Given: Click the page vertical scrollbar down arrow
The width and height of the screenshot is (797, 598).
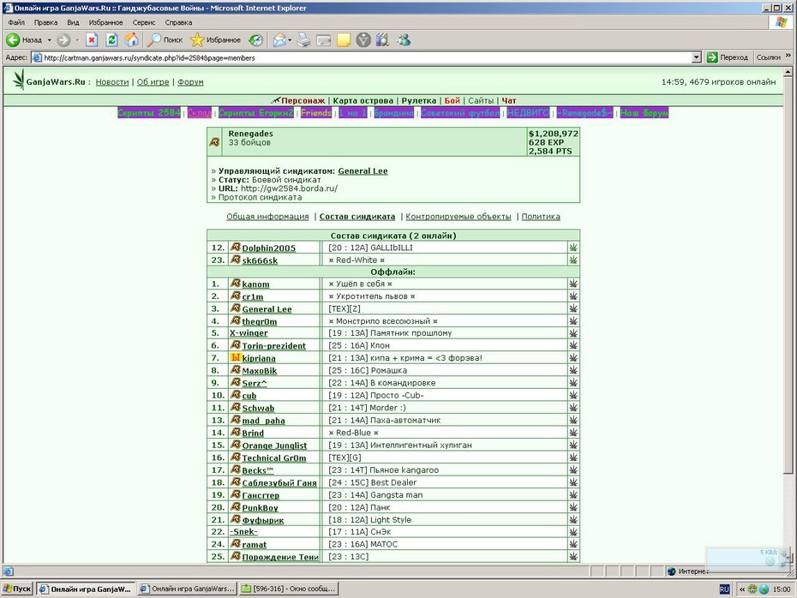Looking at the screenshot, I should point(788,559).
